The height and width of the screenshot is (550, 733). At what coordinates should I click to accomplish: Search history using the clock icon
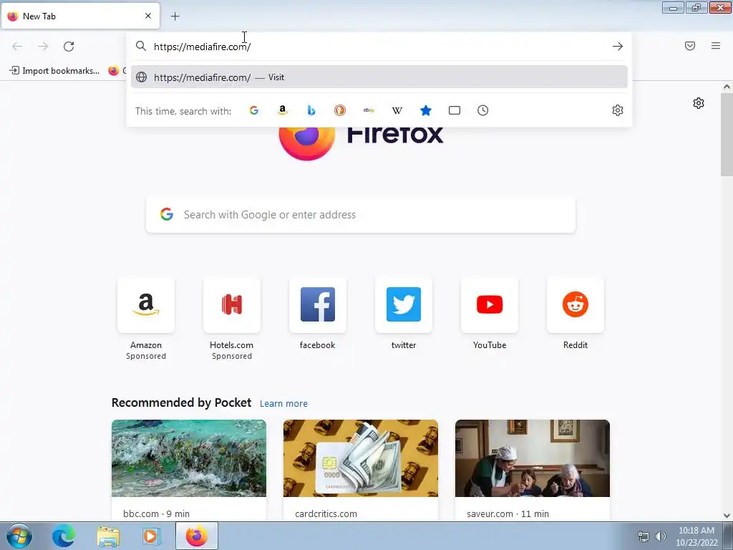pyautogui.click(x=483, y=110)
